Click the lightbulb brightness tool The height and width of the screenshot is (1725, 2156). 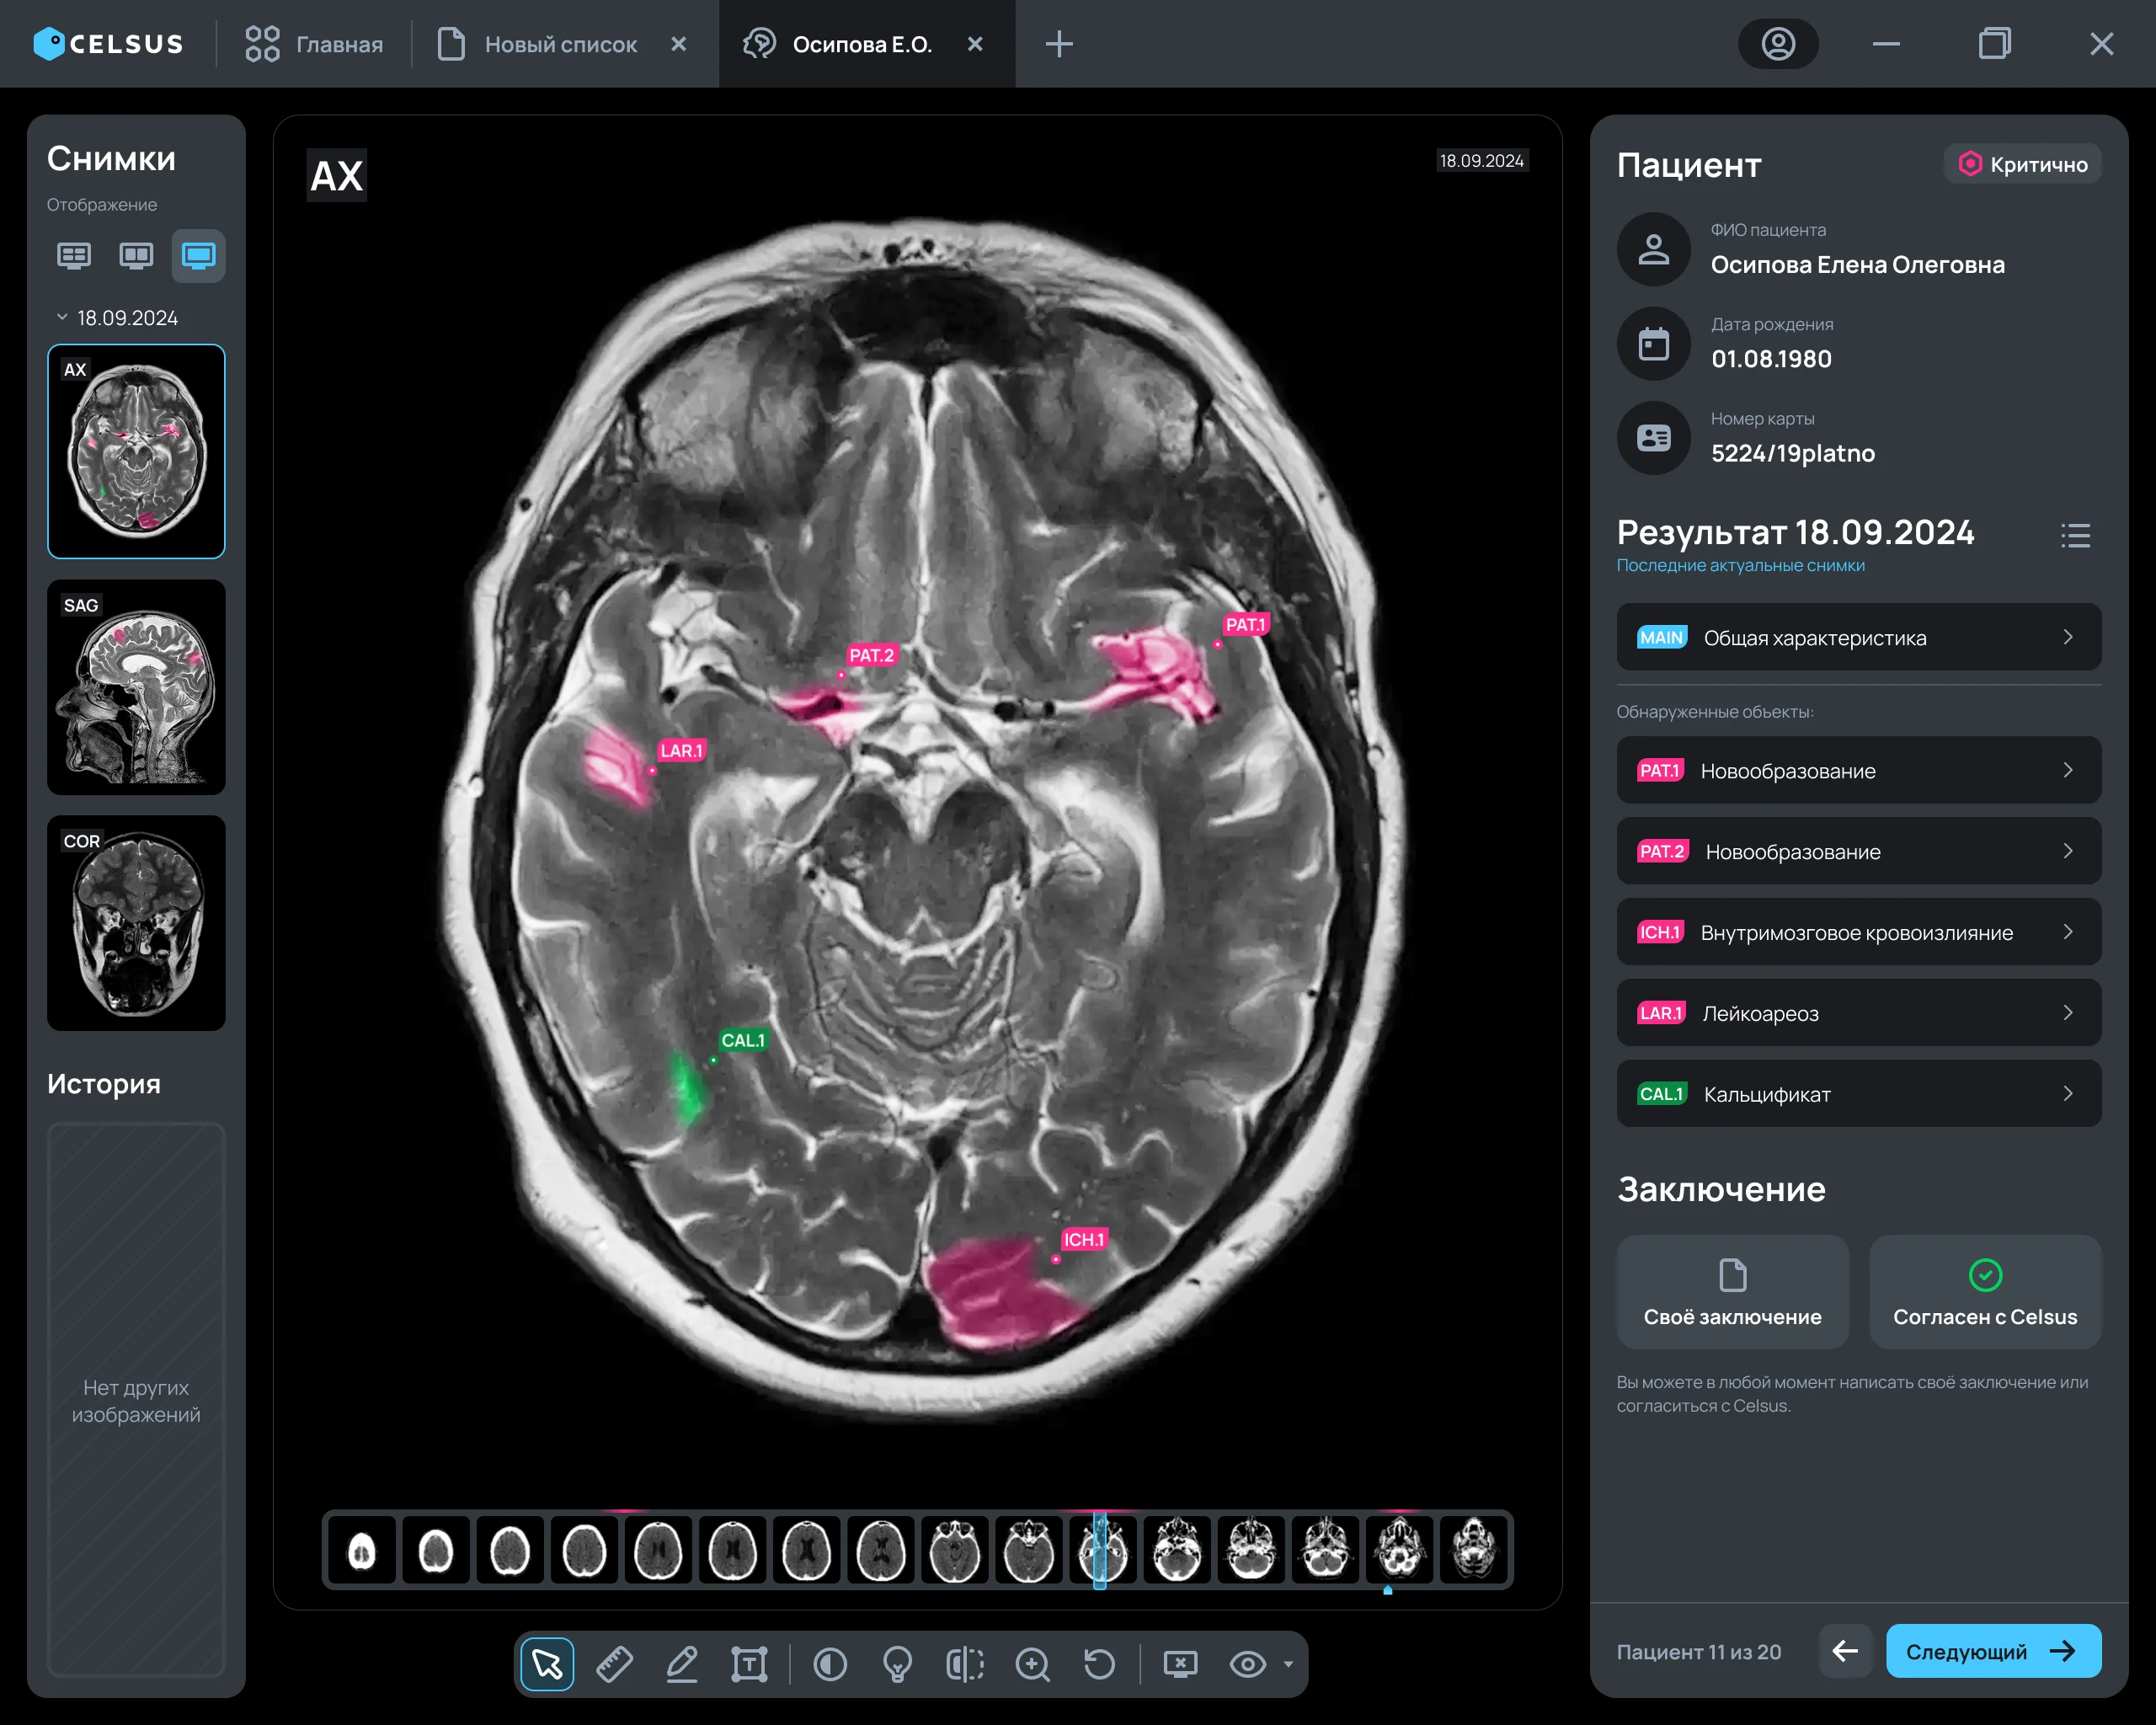point(897,1664)
